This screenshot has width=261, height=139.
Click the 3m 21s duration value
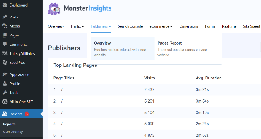(202, 89)
